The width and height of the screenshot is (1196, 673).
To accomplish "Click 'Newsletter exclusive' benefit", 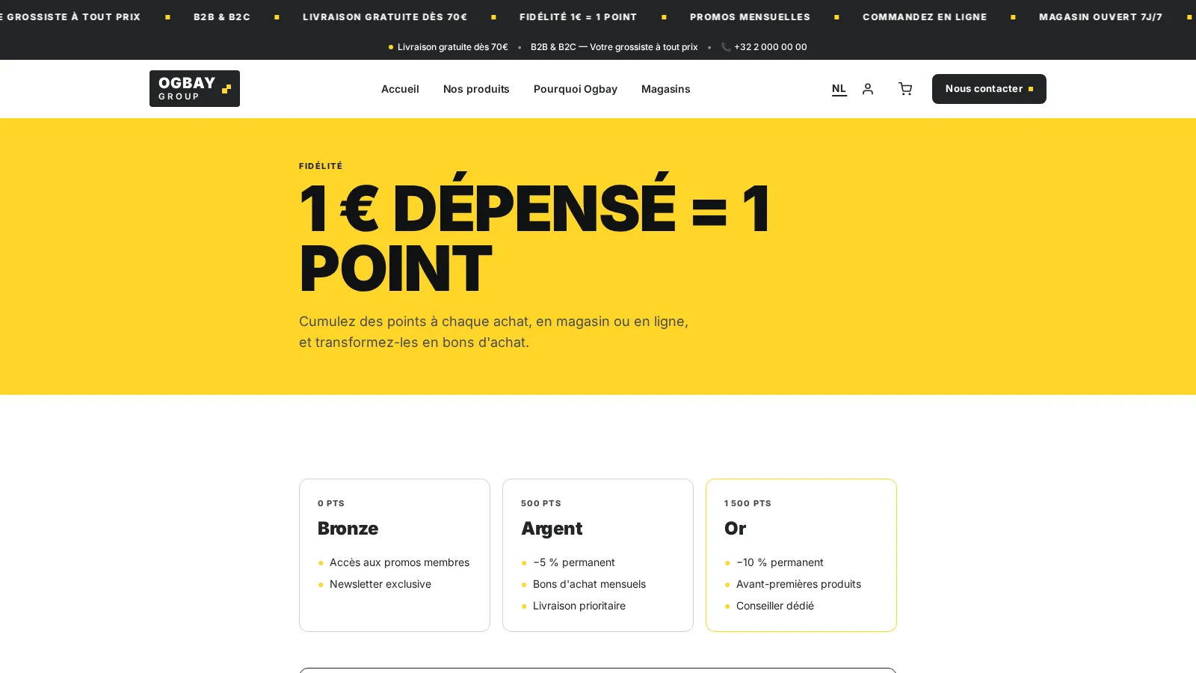I will coord(380,584).
